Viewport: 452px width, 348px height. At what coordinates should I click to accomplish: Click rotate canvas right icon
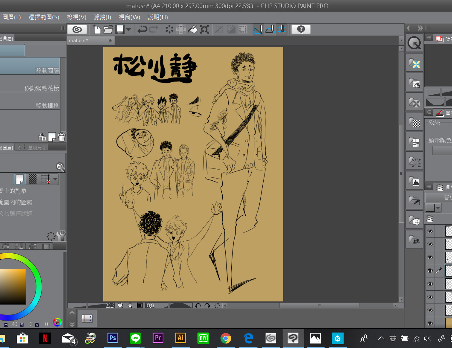[207, 305]
